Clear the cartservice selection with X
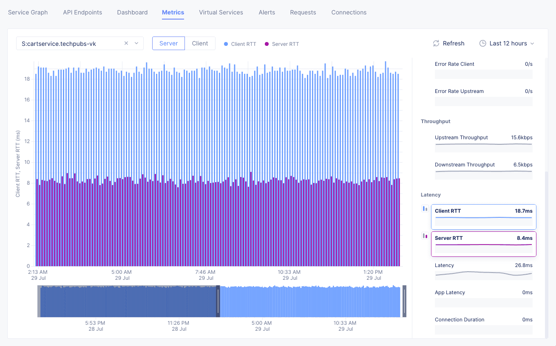The image size is (556, 346). [x=126, y=43]
